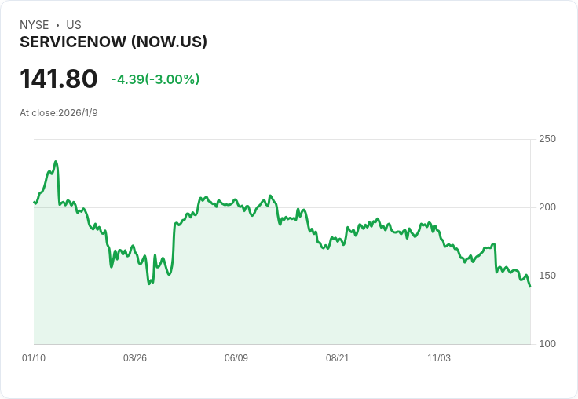Select the 06/09 date on x-axis
Image resolution: width=578 pixels, height=399 pixels.
236,358
